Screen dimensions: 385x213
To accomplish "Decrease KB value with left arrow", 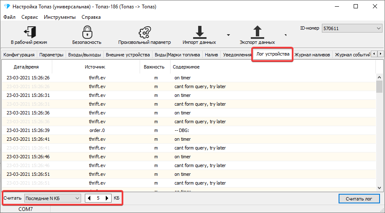I will coord(89,198).
